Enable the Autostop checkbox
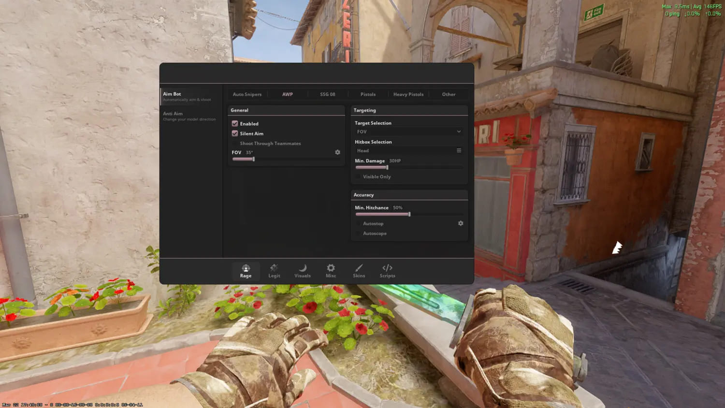The height and width of the screenshot is (408, 725). (x=358, y=224)
